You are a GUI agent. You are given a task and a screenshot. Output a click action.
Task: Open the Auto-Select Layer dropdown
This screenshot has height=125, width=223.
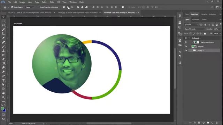[x=30, y=7]
